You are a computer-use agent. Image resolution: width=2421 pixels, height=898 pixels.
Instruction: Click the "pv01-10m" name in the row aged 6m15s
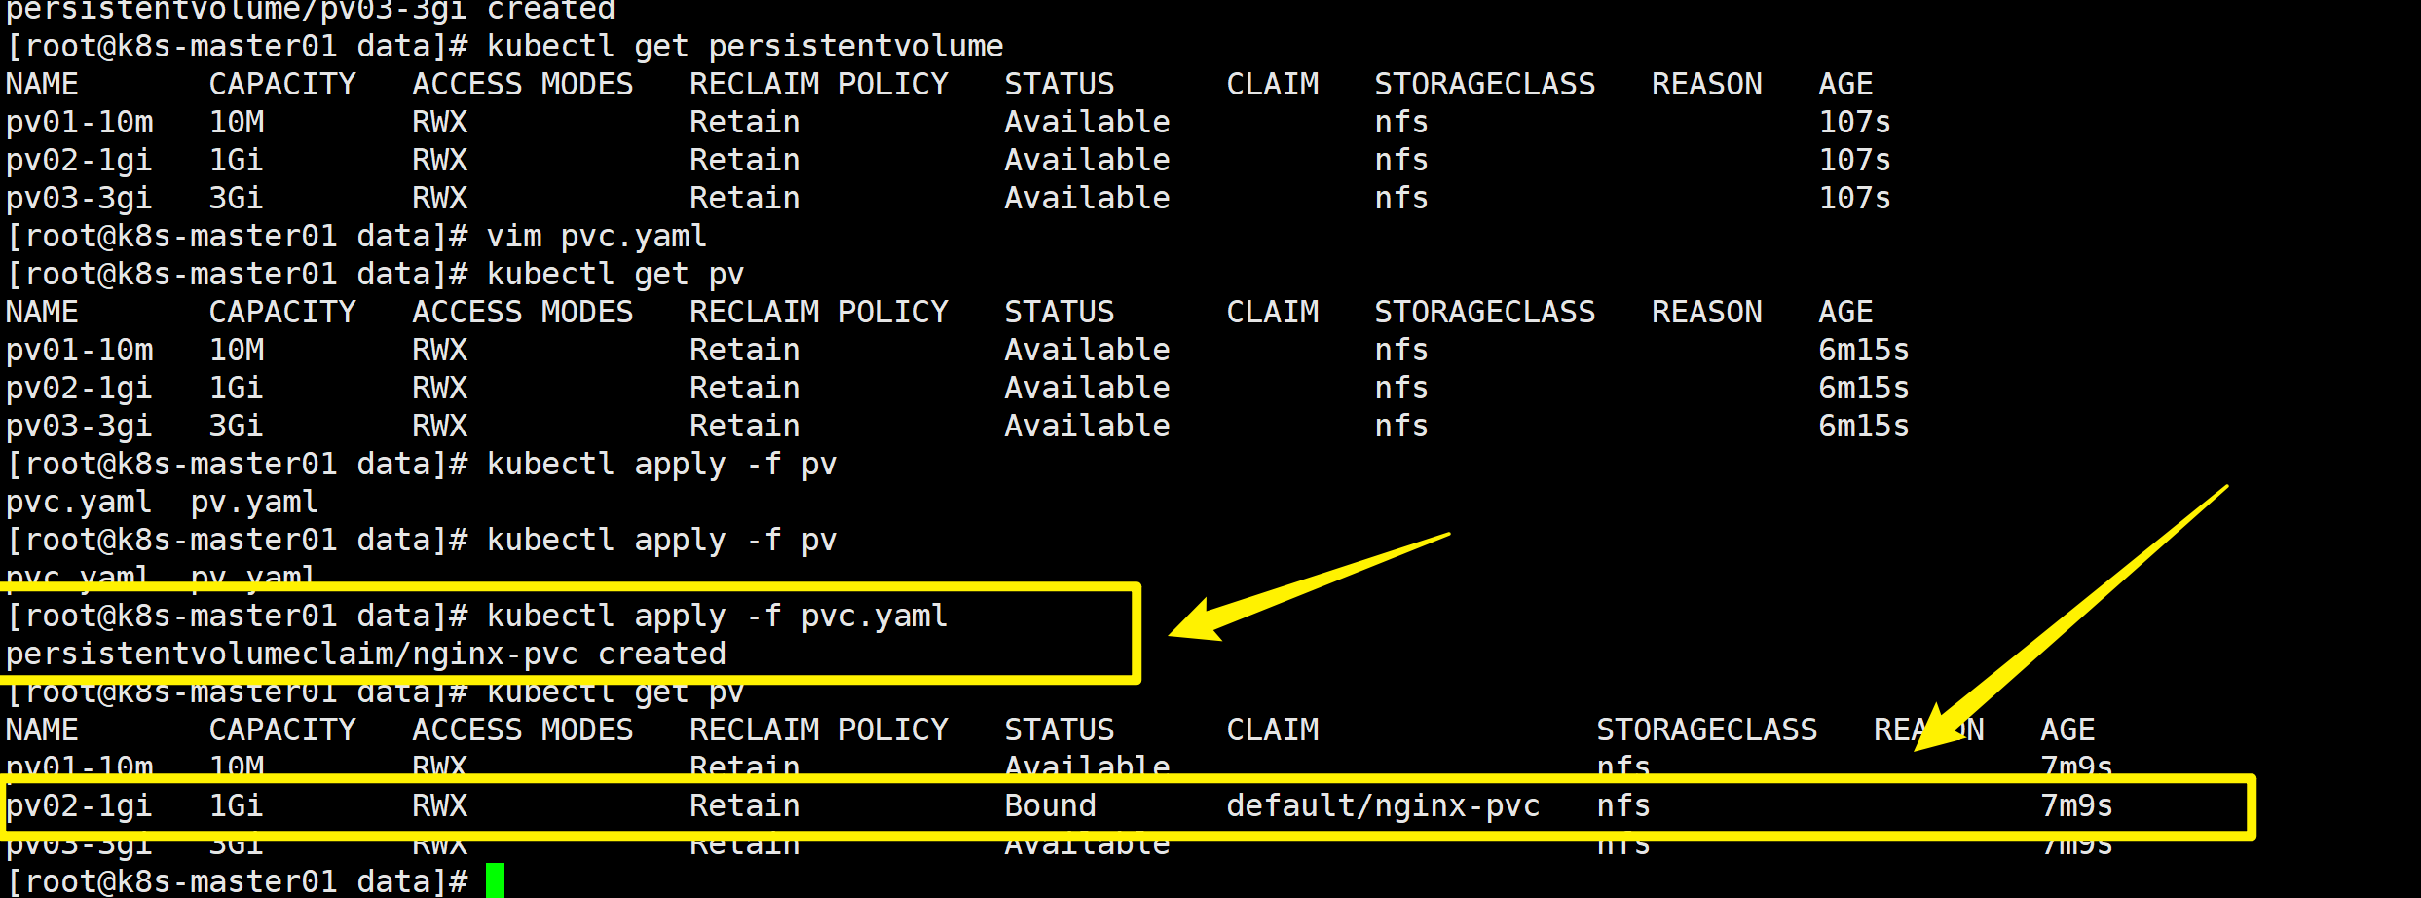[80, 351]
